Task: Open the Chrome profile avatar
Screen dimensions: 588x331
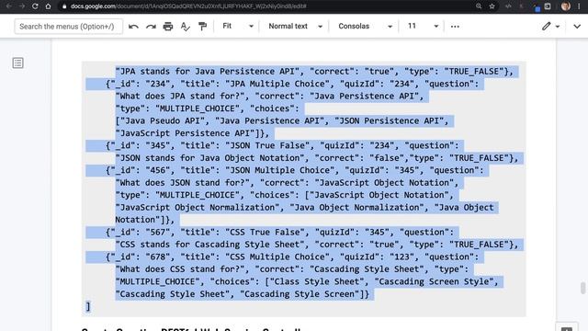Action: (566, 6)
